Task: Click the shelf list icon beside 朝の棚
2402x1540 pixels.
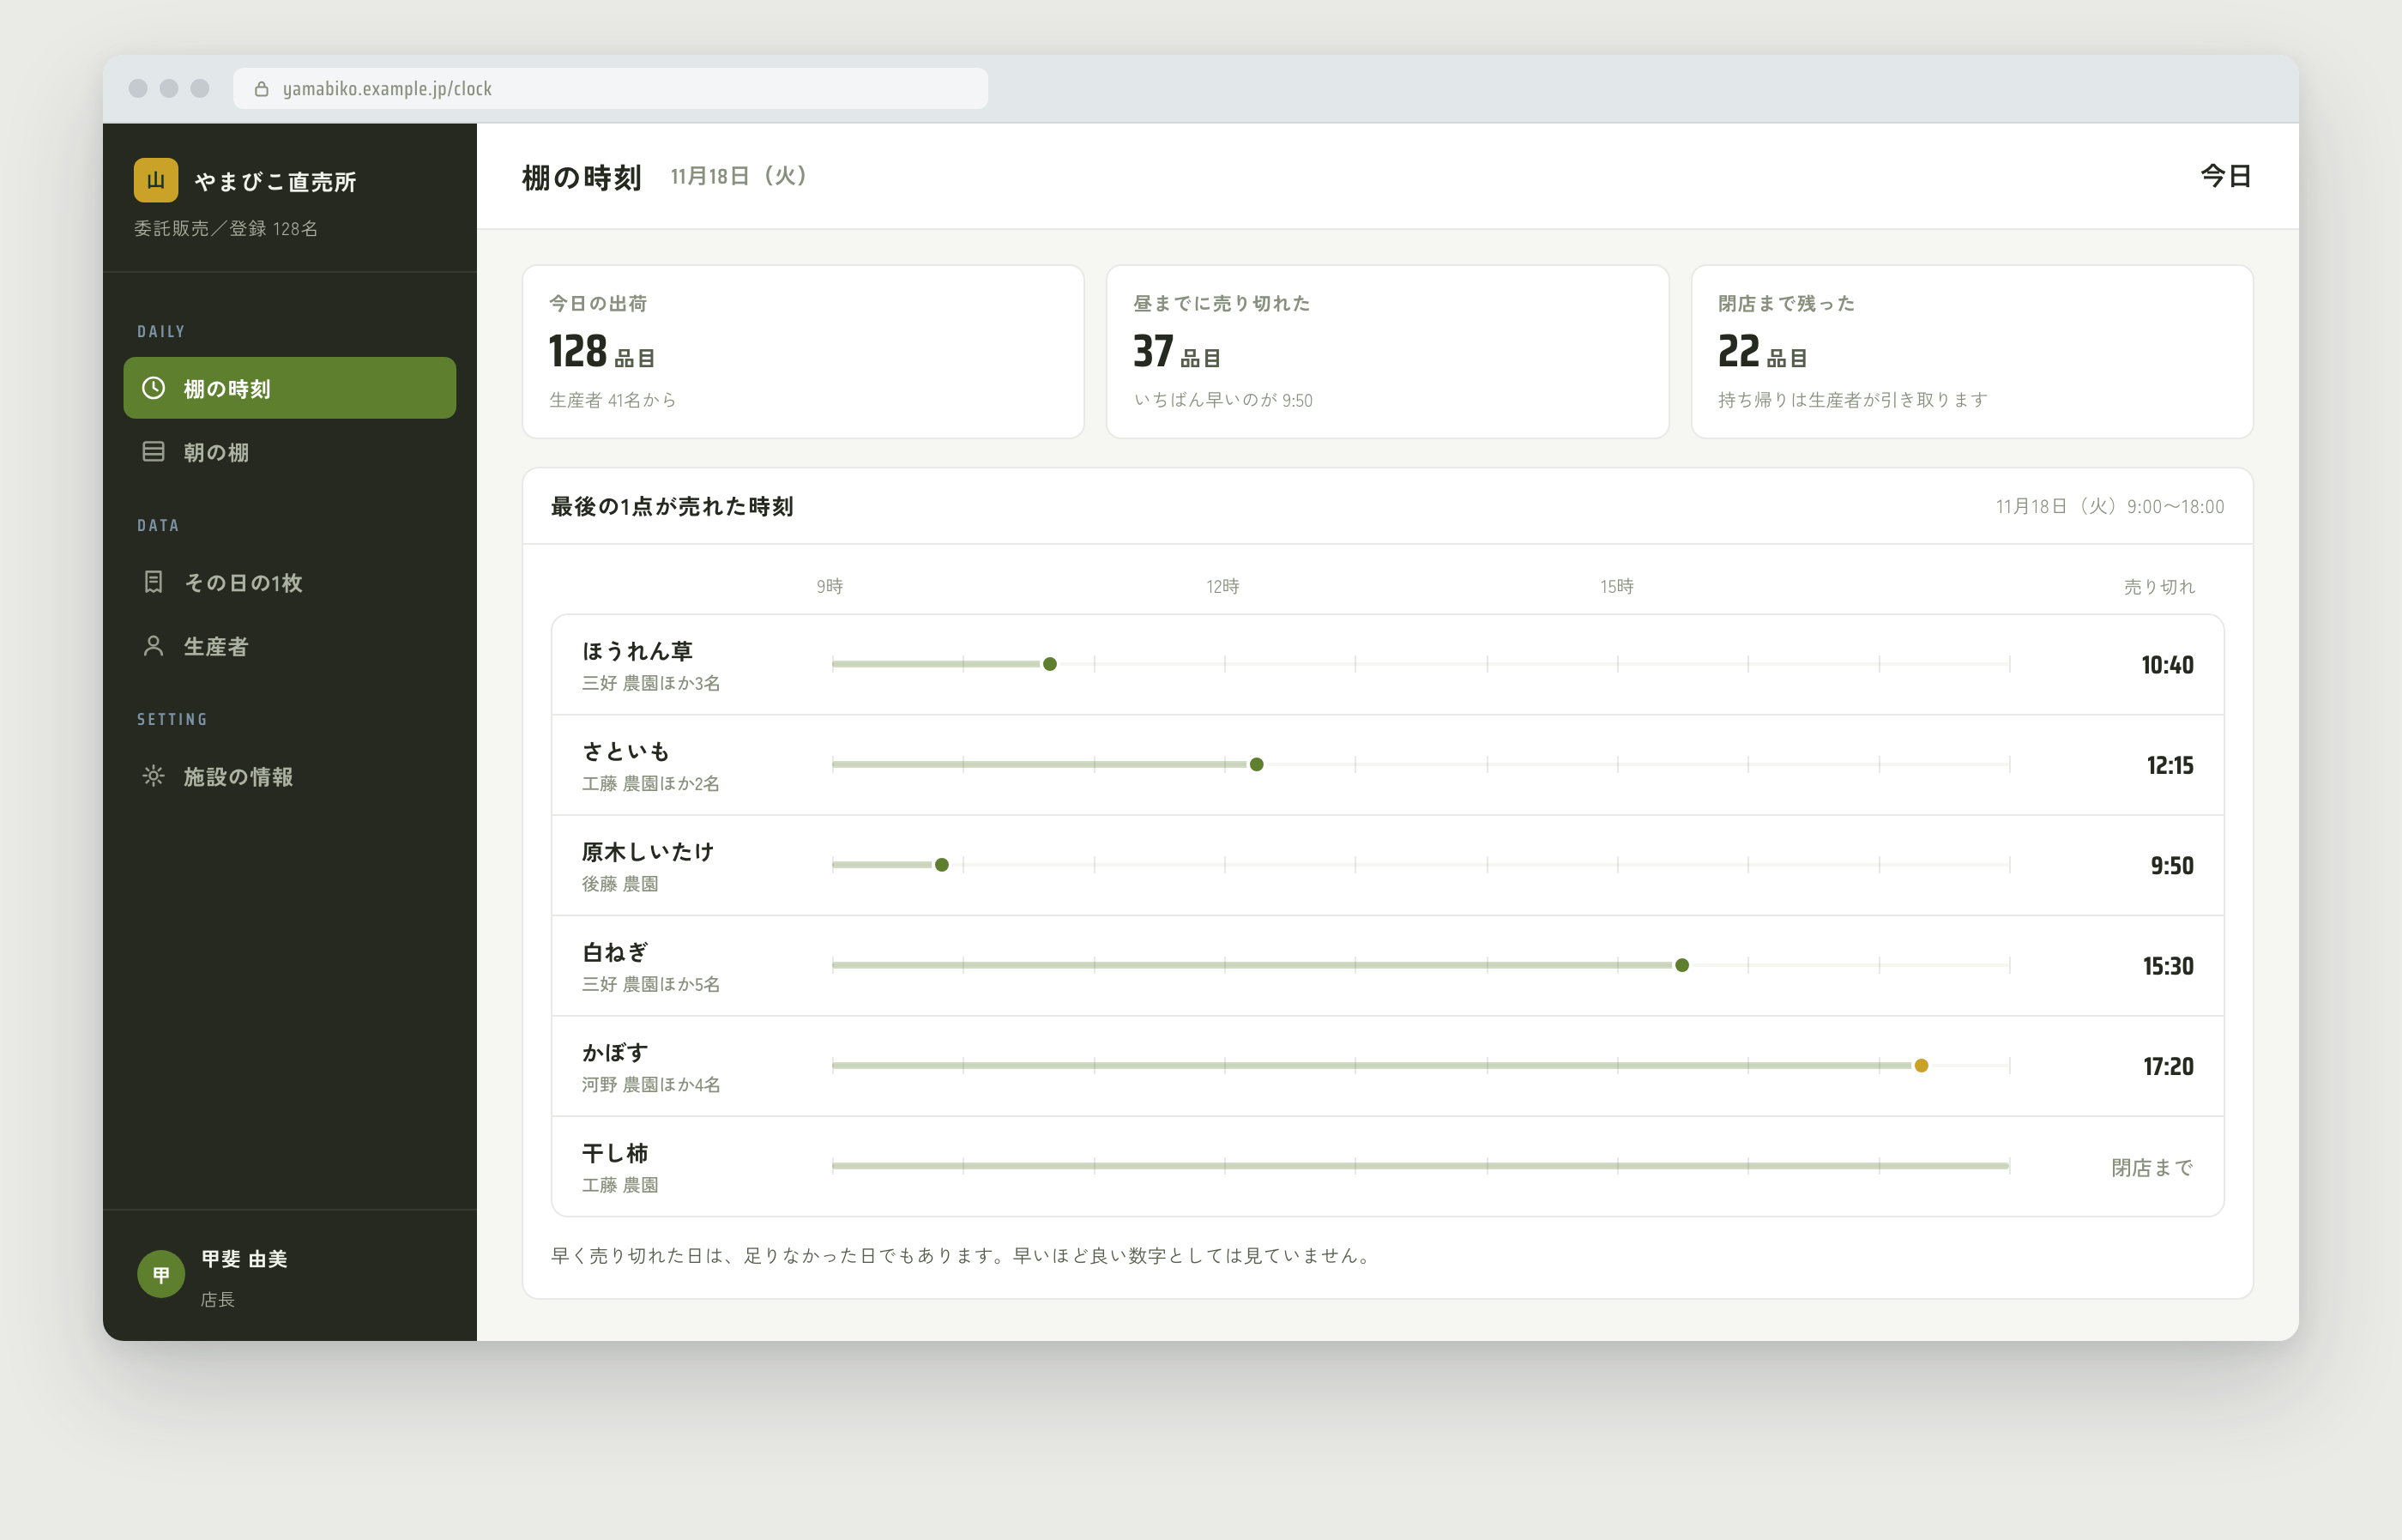Action: (153, 452)
